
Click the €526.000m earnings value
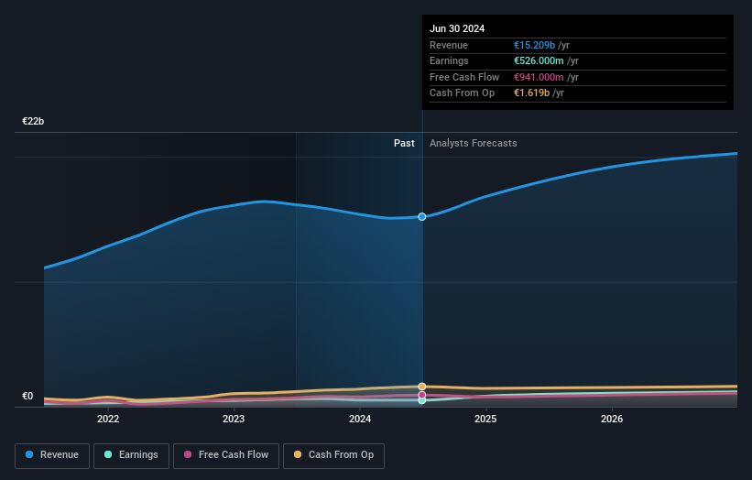[x=539, y=60]
